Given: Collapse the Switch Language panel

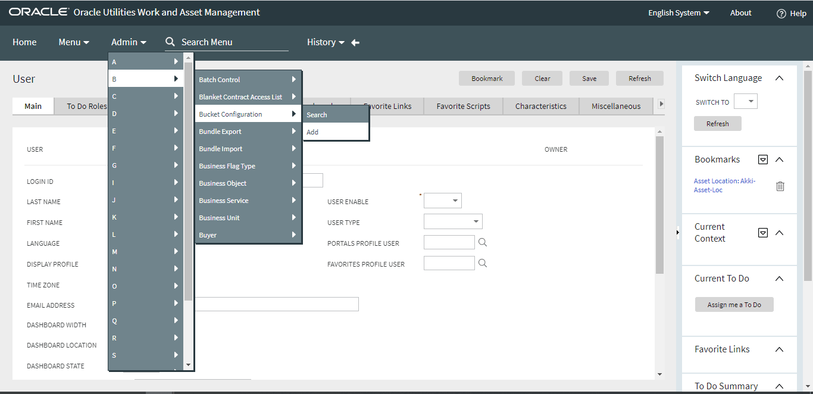Looking at the screenshot, I should (x=779, y=77).
